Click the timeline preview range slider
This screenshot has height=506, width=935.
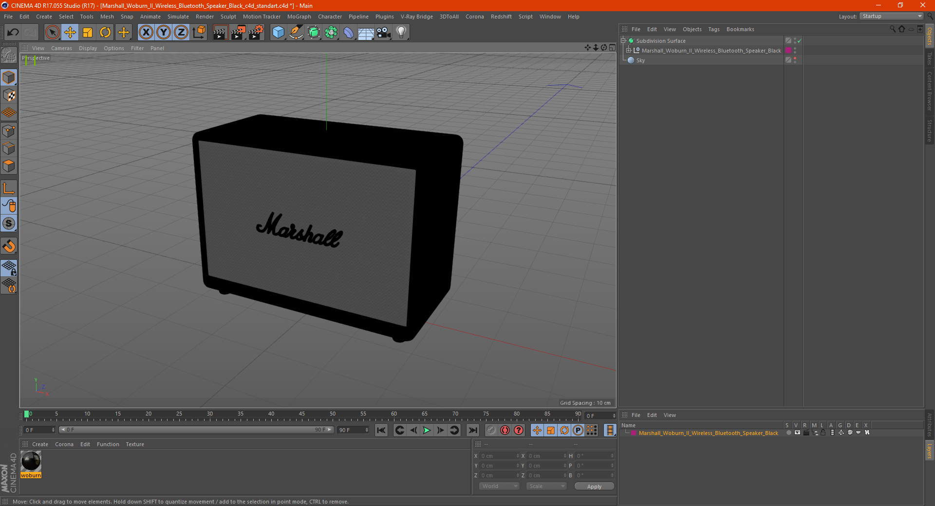196,430
